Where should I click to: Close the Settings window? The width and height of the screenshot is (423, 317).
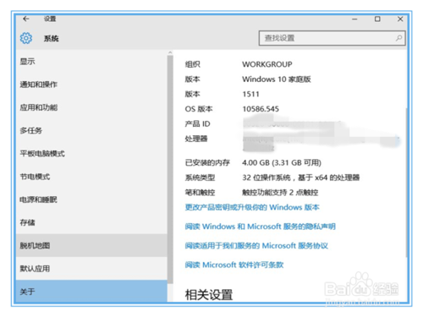[x=400, y=19]
